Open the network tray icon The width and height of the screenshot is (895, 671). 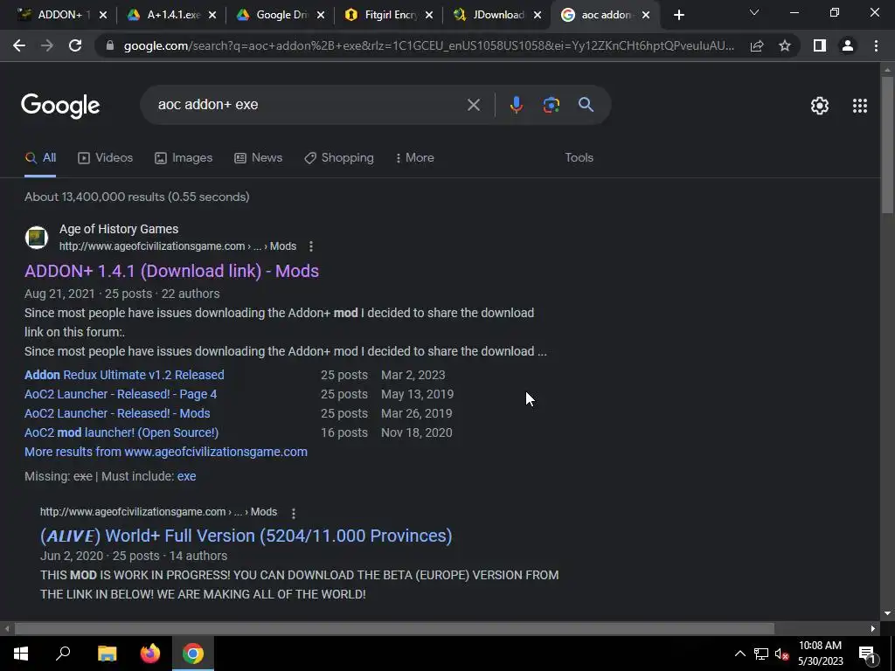pos(761,654)
